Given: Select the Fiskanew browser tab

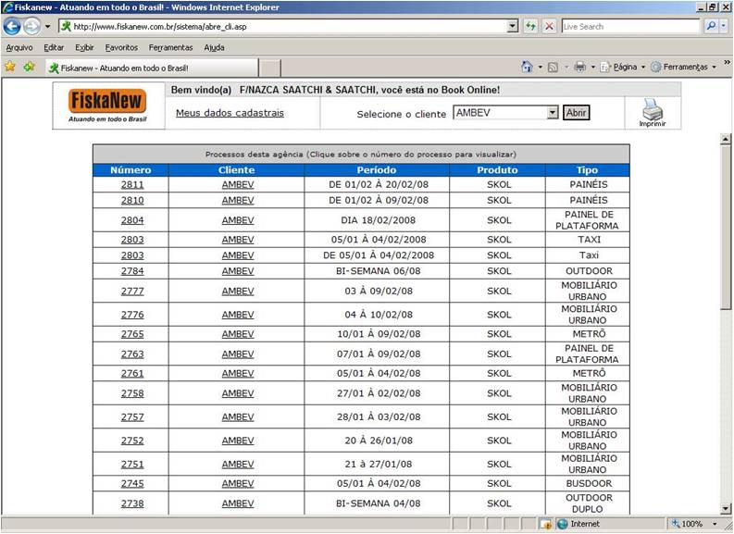Looking at the screenshot, I should point(152,68).
